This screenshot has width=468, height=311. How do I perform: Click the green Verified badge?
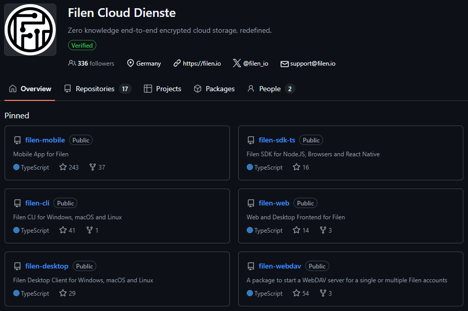(82, 45)
